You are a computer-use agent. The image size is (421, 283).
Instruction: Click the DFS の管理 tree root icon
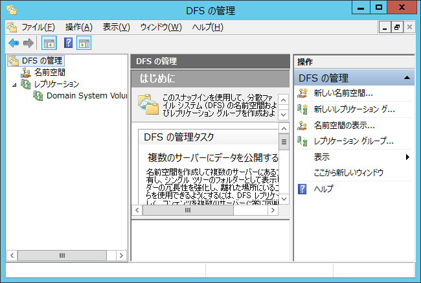tap(14, 61)
